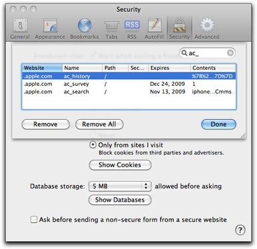Screen dimensions: 257x249
Task: Sort cookies by Path column
Action: (x=115, y=68)
